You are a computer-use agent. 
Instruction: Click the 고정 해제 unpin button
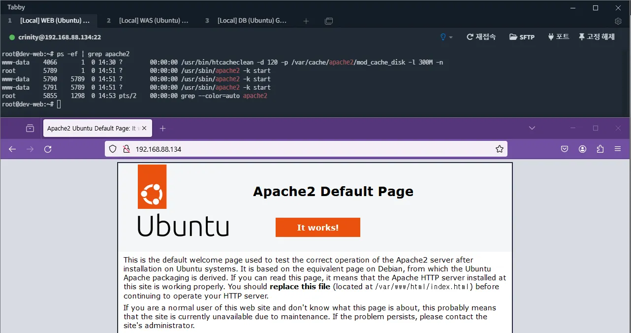point(597,37)
